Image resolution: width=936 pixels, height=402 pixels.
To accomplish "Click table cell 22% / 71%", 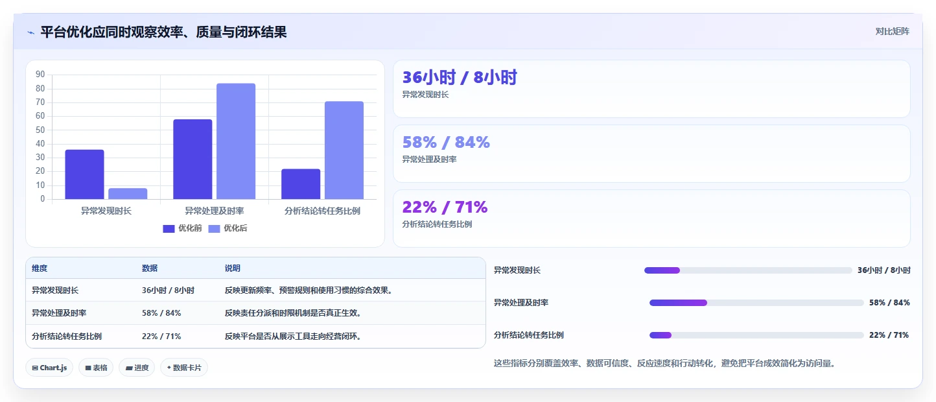I will [161, 337].
